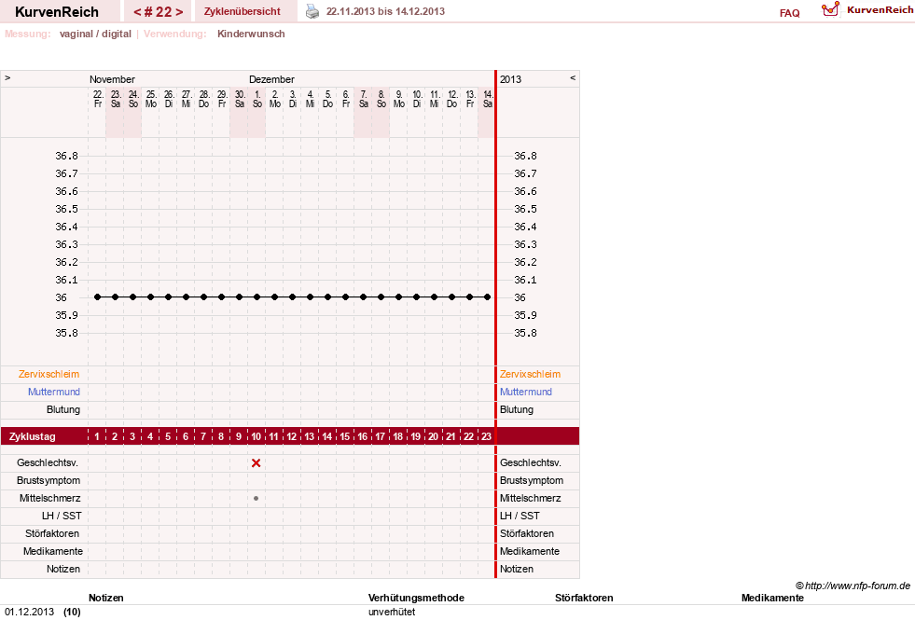Click the 35.8 label on the right axis
This screenshot has width=915, height=634.
(525, 333)
